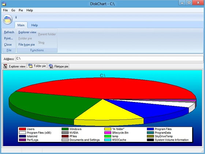Click the magenta $Recycle.Bin legend swatch

108,133
